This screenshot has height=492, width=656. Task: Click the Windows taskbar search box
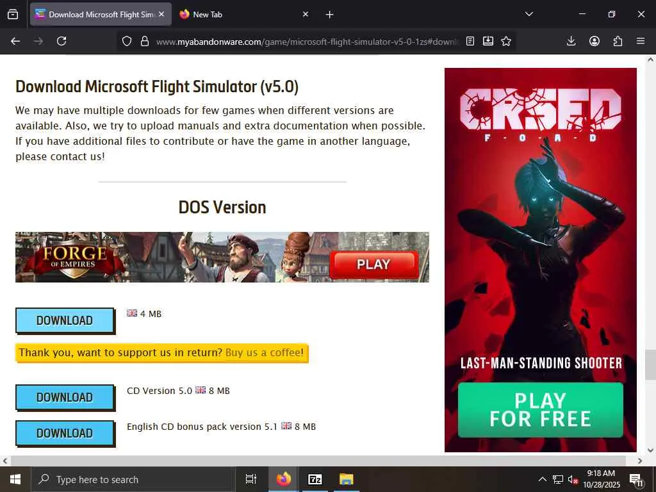(x=133, y=479)
